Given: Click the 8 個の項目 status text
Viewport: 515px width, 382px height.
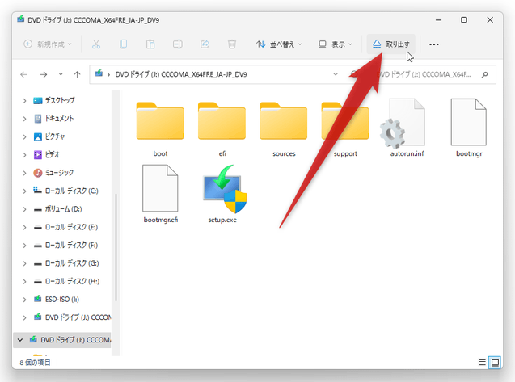Looking at the screenshot, I should tap(35, 363).
